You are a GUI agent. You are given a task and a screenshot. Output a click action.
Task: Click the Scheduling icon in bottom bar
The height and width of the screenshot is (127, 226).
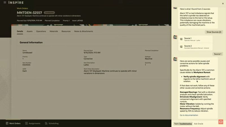pos(46,123)
